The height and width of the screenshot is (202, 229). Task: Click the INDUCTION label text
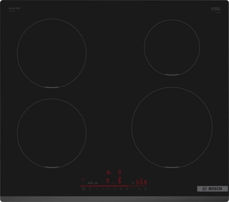click(14, 8)
